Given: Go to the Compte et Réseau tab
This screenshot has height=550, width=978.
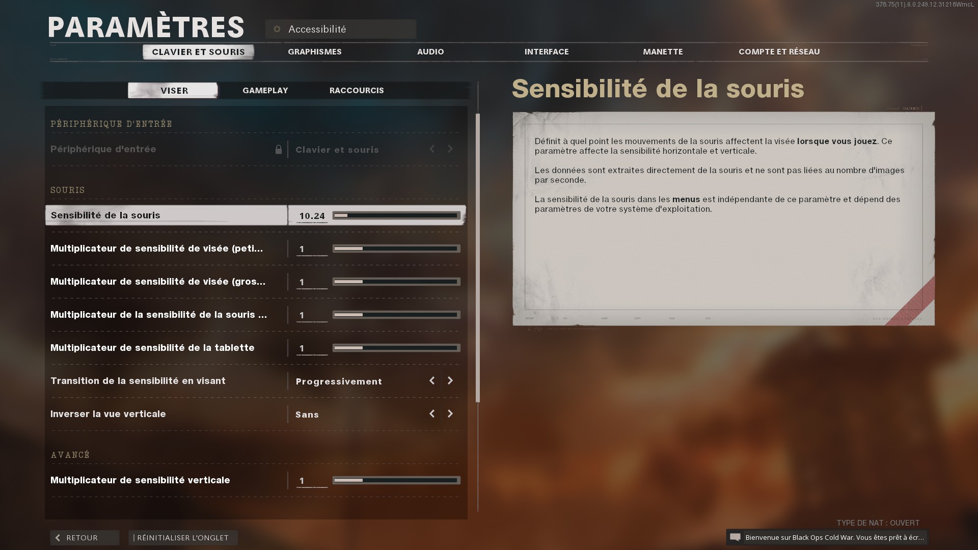Looking at the screenshot, I should tap(779, 51).
